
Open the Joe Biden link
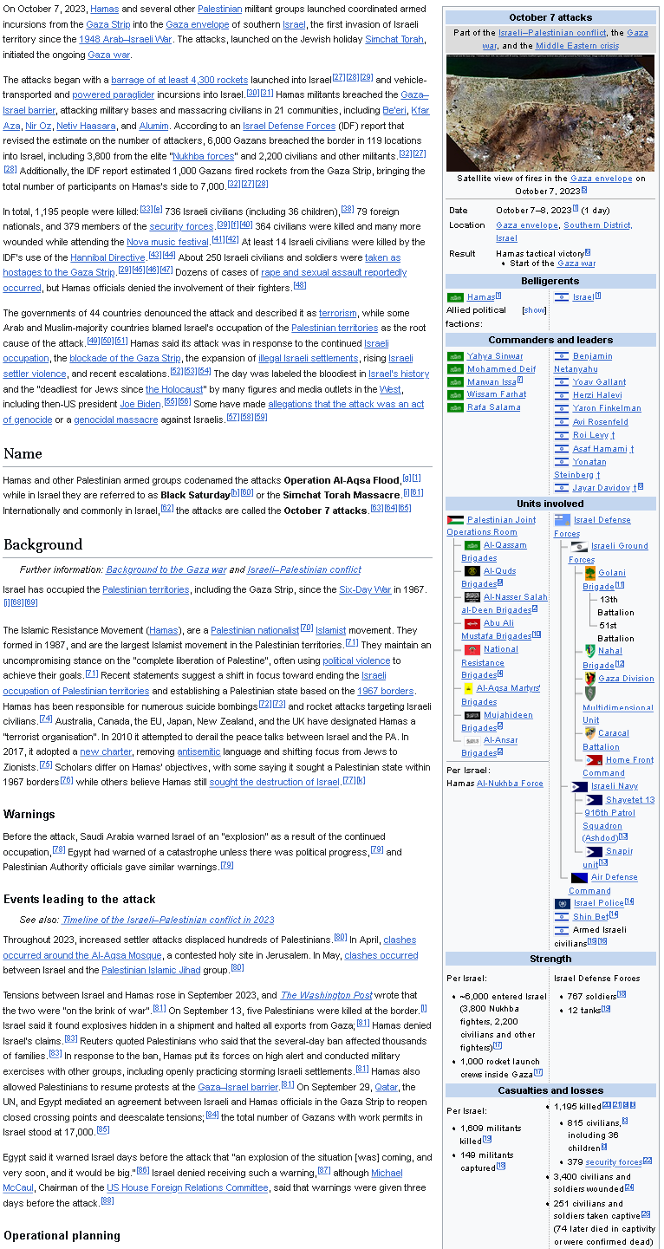click(x=139, y=405)
